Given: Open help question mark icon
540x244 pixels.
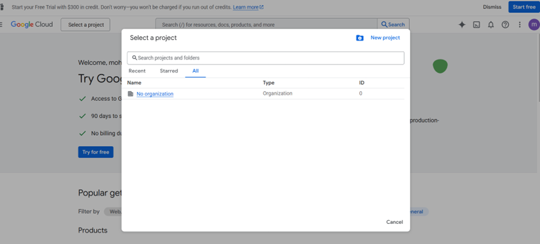Looking at the screenshot, I should pyautogui.click(x=505, y=25).
